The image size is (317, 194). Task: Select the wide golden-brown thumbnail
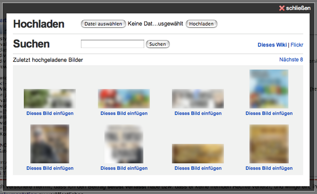coord(198,154)
